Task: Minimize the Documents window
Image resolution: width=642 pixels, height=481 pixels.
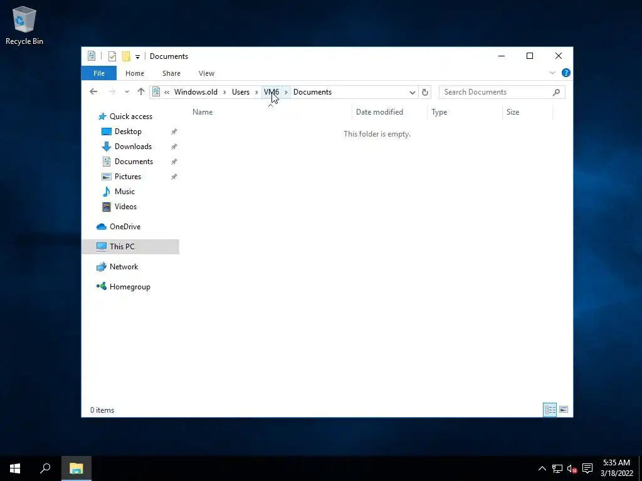Action: [502, 56]
